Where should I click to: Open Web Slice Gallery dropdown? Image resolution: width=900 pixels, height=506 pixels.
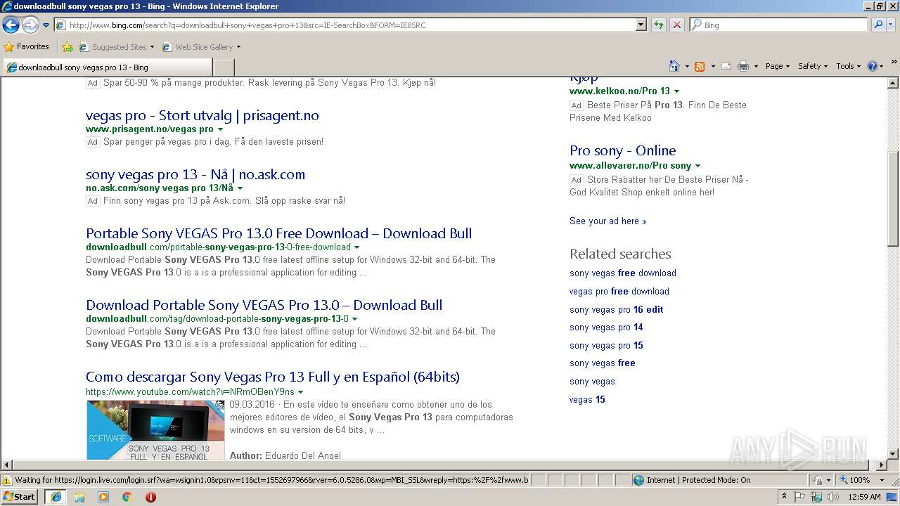pyautogui.click(x=202, y=47)
